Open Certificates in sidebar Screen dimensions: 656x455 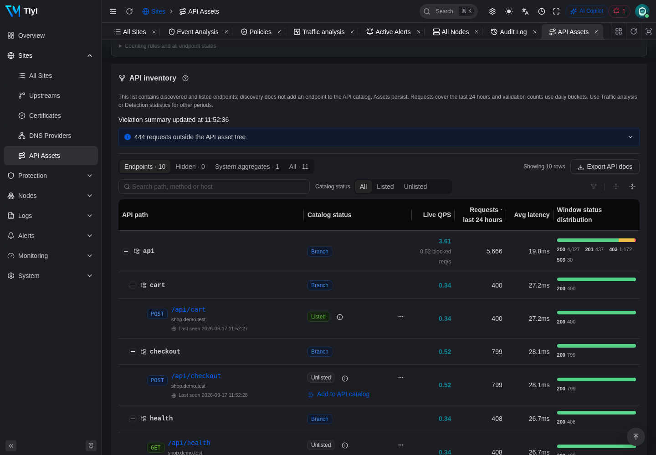(x=51, y=116)
